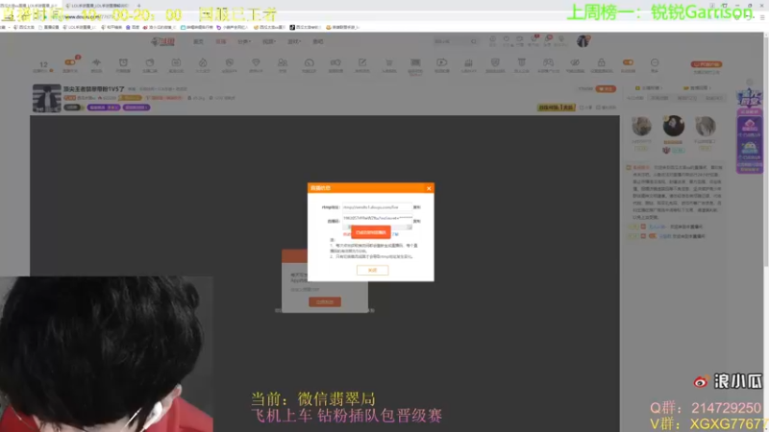Open the left yellow-icon link in sidebar

tap(648, 88)
